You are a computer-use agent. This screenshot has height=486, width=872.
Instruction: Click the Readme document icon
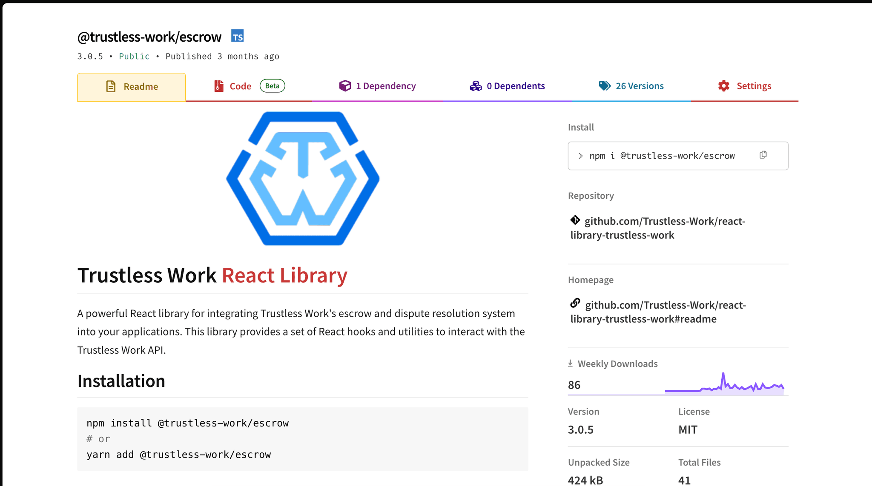[x=111, y=87]
